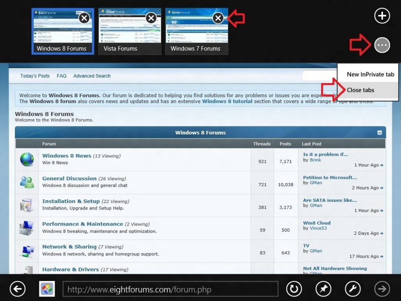Collapse the Windows 8 Forums category
This screenshot has height=301, width=401.
coord(379,132)
